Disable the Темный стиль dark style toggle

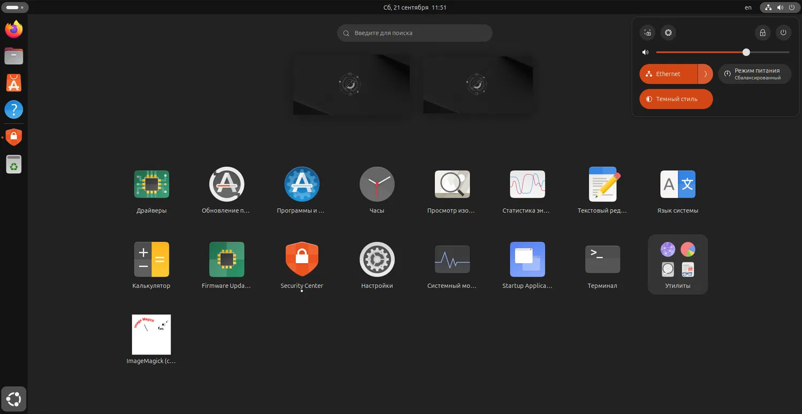click(x=676, y=99)
